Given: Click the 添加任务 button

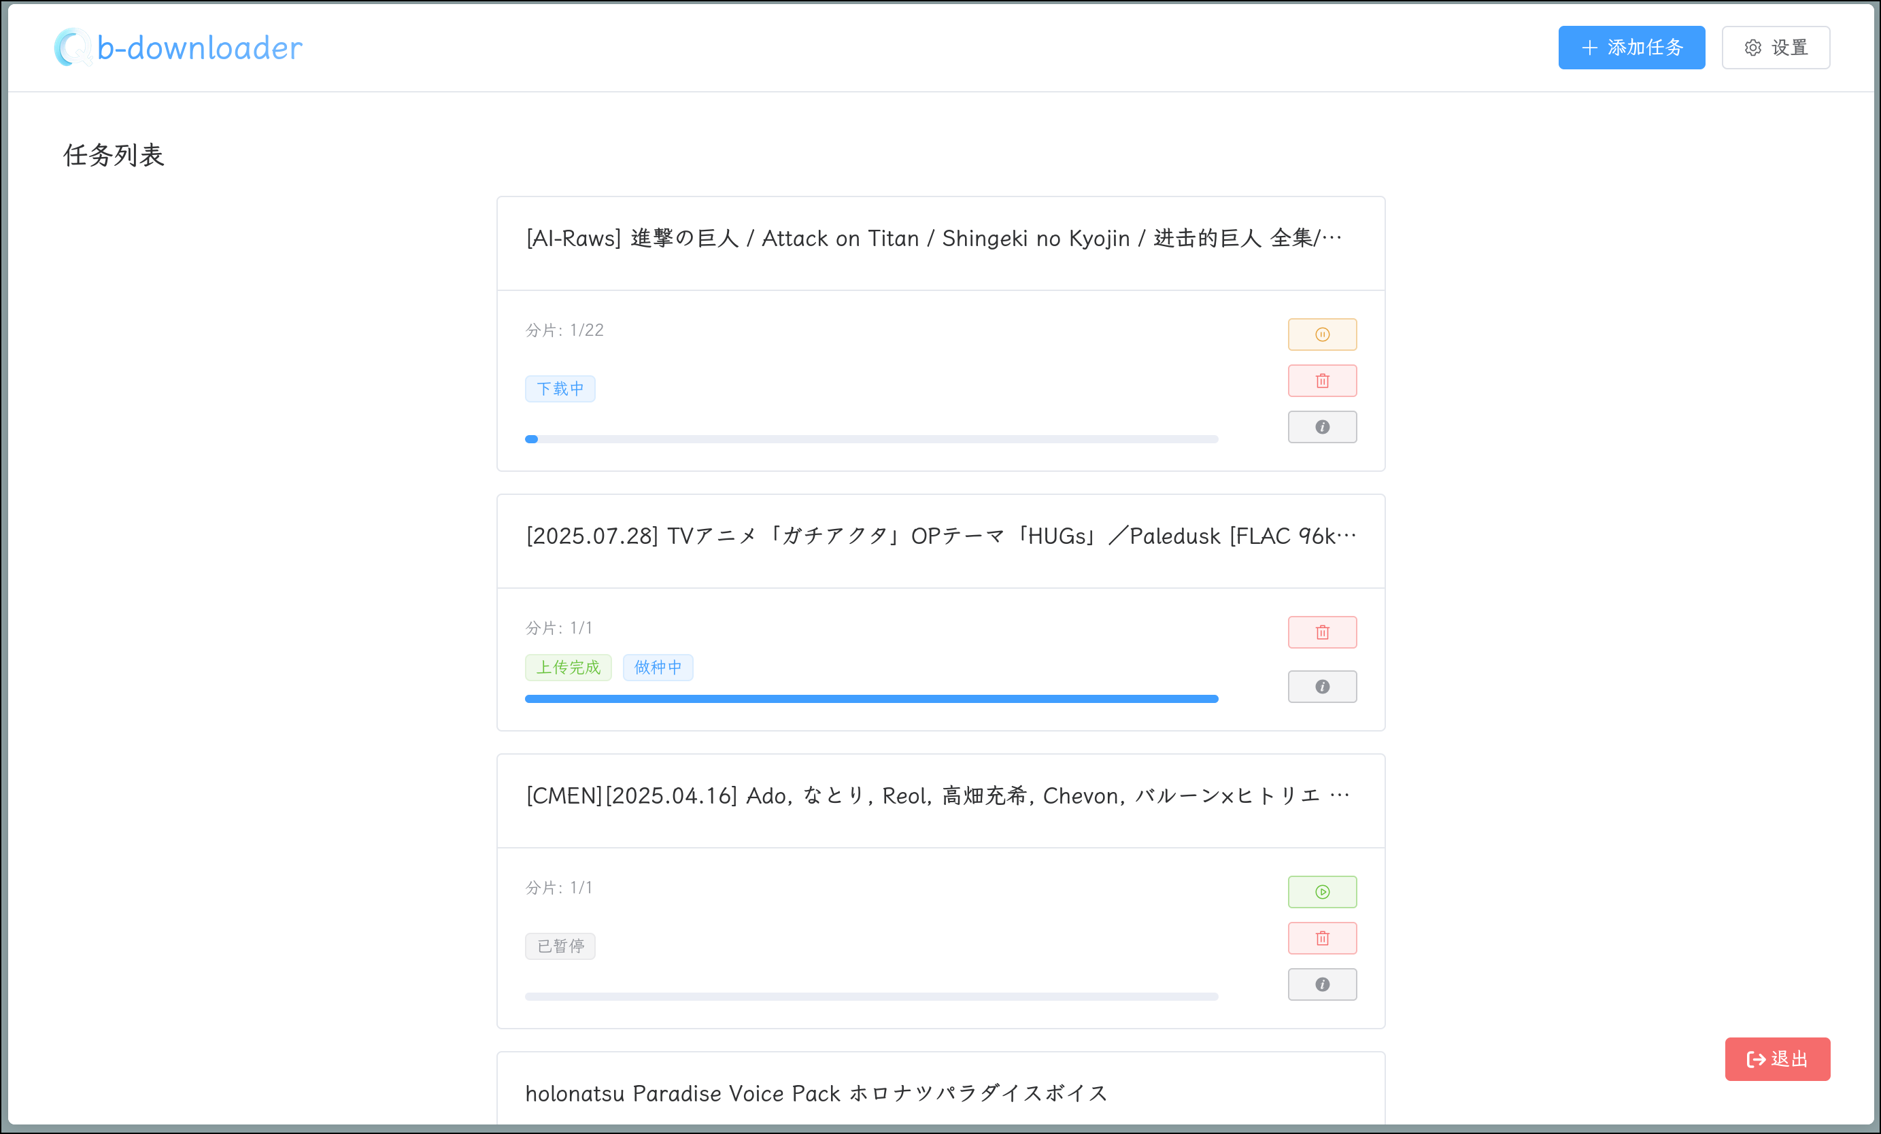Looking at the screenshot, I should (x=1631, y=48).
